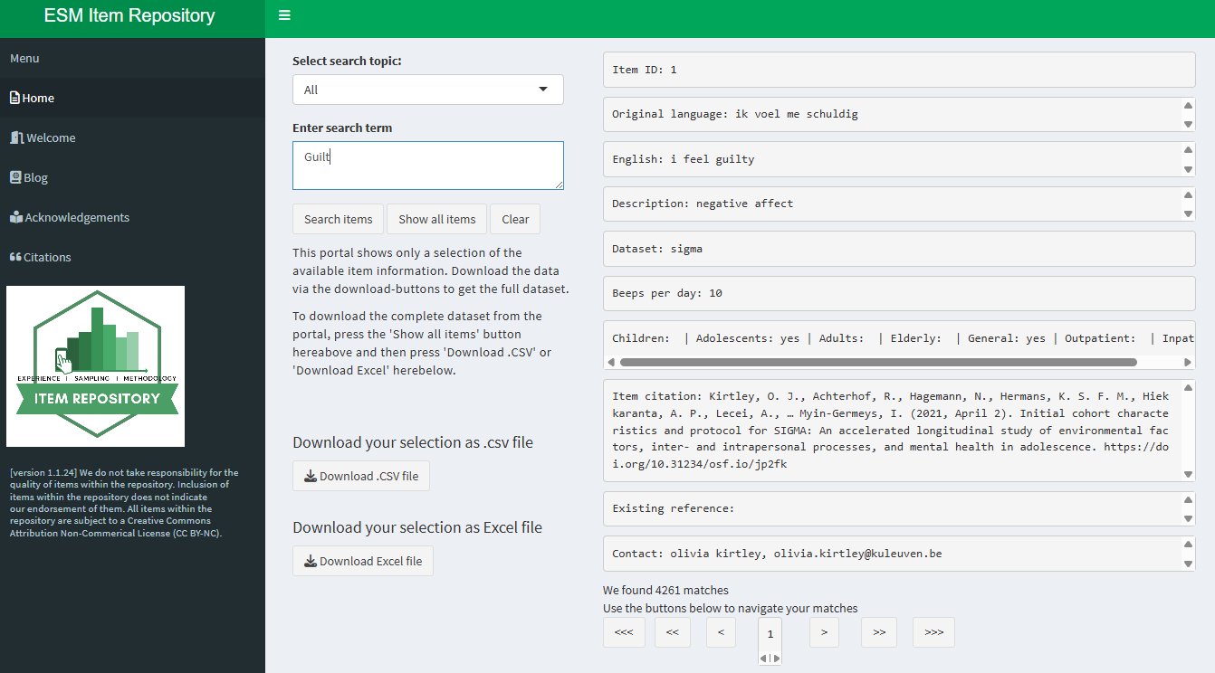Click the Item Repository logo image

coord(96,366)
